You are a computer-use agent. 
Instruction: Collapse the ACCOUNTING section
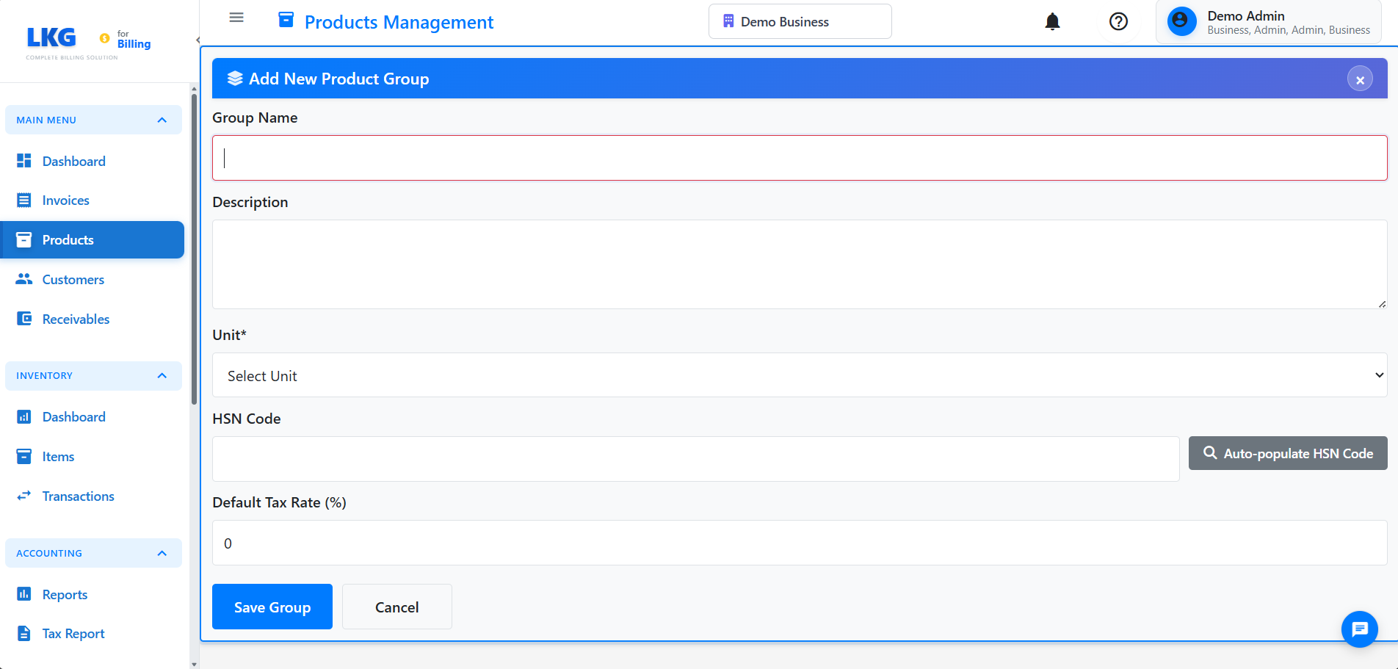[162, 553]
